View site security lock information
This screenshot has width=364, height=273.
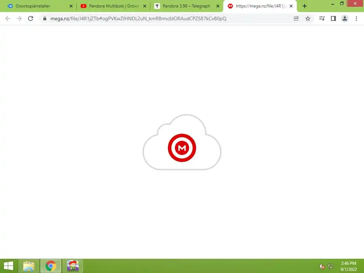click(45, 18)
